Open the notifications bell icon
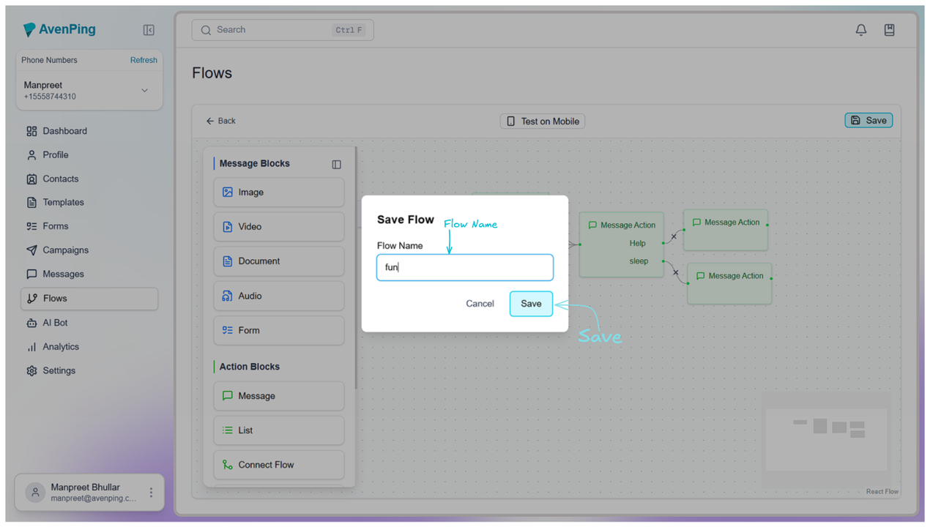930x527 pixels. [x=861, y=29]
